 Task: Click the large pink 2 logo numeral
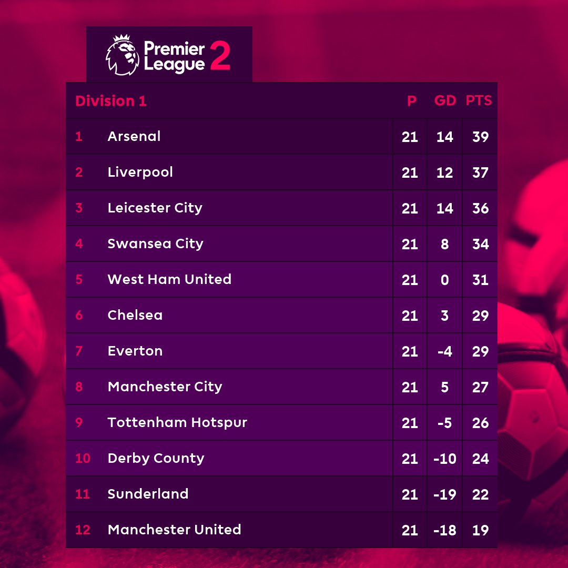coord(220,55)
